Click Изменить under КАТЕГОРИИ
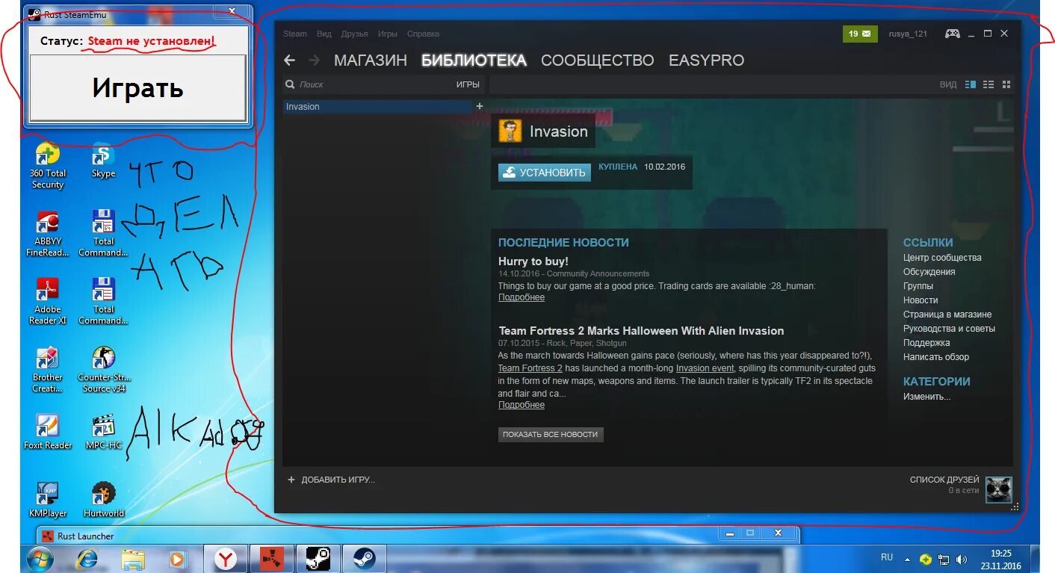Viewport: 1055px width, 573px height. point(927,397)
